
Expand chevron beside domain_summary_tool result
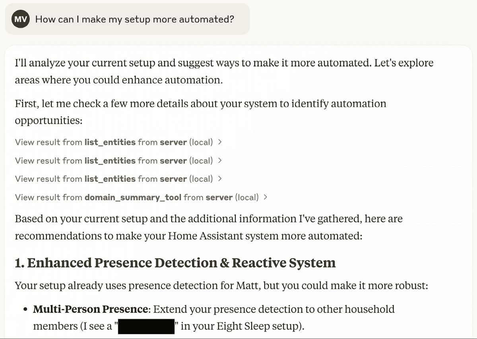point(266,197)
